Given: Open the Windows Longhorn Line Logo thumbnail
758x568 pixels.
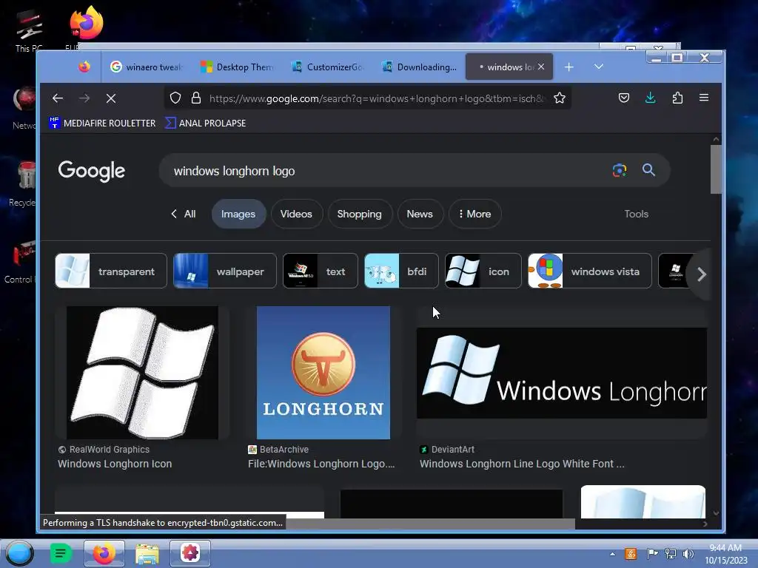Looking at the screenshot, I should 562,373.
